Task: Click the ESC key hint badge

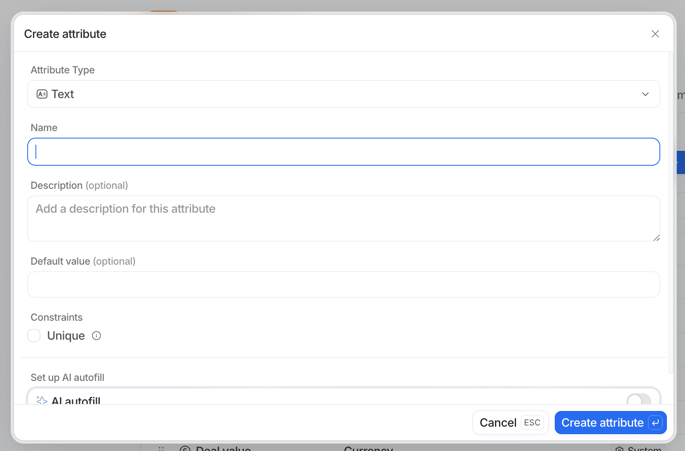Action: [x=532, y=423]
